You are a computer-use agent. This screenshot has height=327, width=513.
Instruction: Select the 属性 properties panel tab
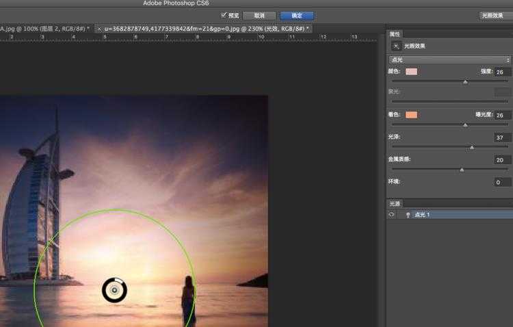click(395, 34)
